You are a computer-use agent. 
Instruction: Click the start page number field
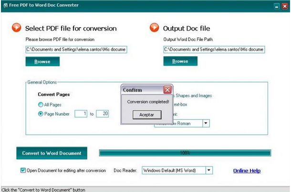coord(81,114)
